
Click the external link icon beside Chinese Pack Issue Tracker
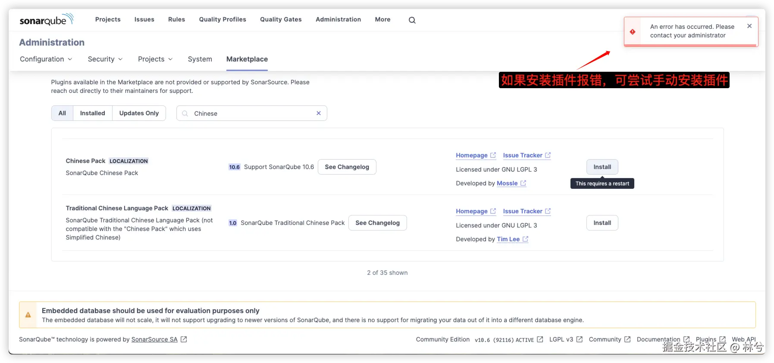(548, 155)
